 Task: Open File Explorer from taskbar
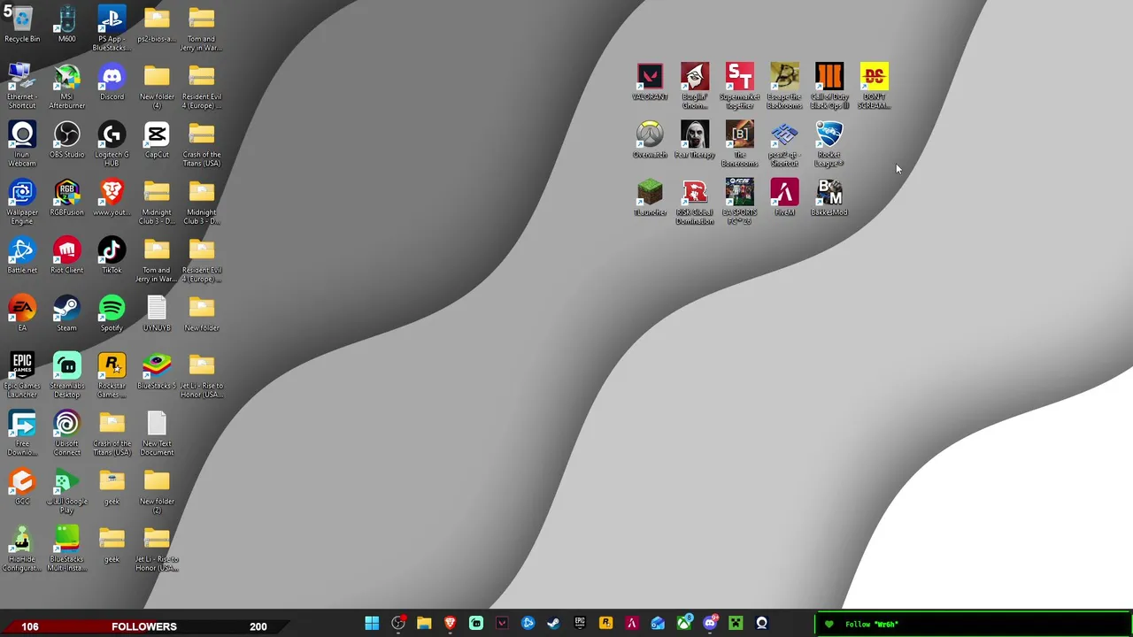424,624
